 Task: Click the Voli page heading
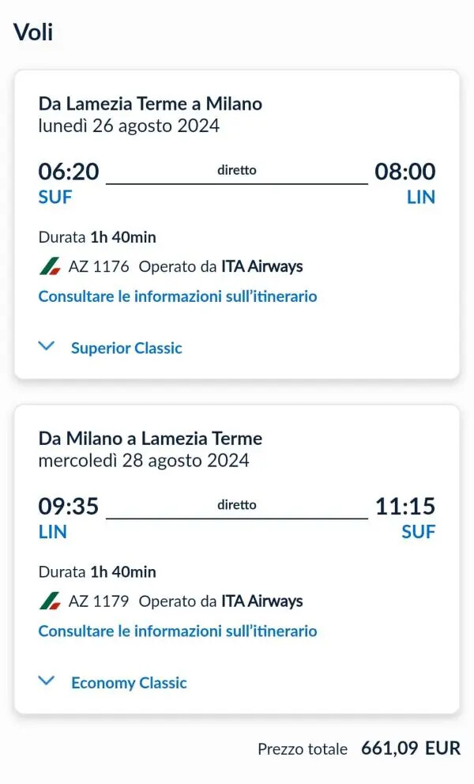[x=32, y=32]
